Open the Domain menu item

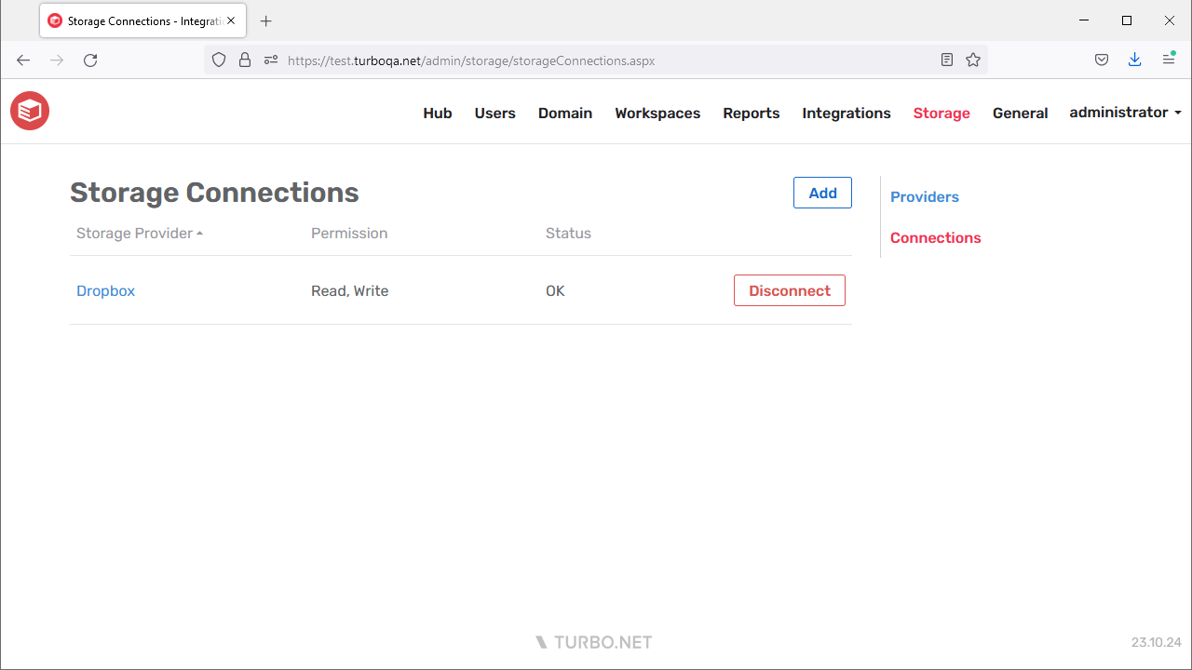(565, 113)
